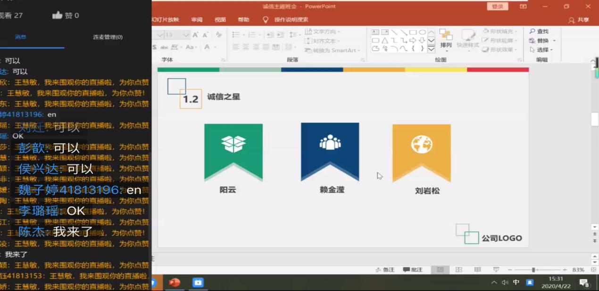Select the oval shape in gallery

[422, 32]
